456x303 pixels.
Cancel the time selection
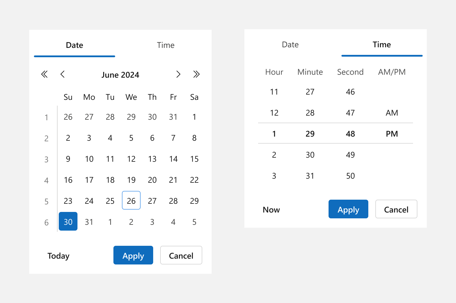[396, 209]
